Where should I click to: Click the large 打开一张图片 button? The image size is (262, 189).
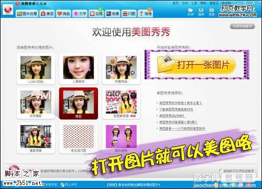(197, 65)
